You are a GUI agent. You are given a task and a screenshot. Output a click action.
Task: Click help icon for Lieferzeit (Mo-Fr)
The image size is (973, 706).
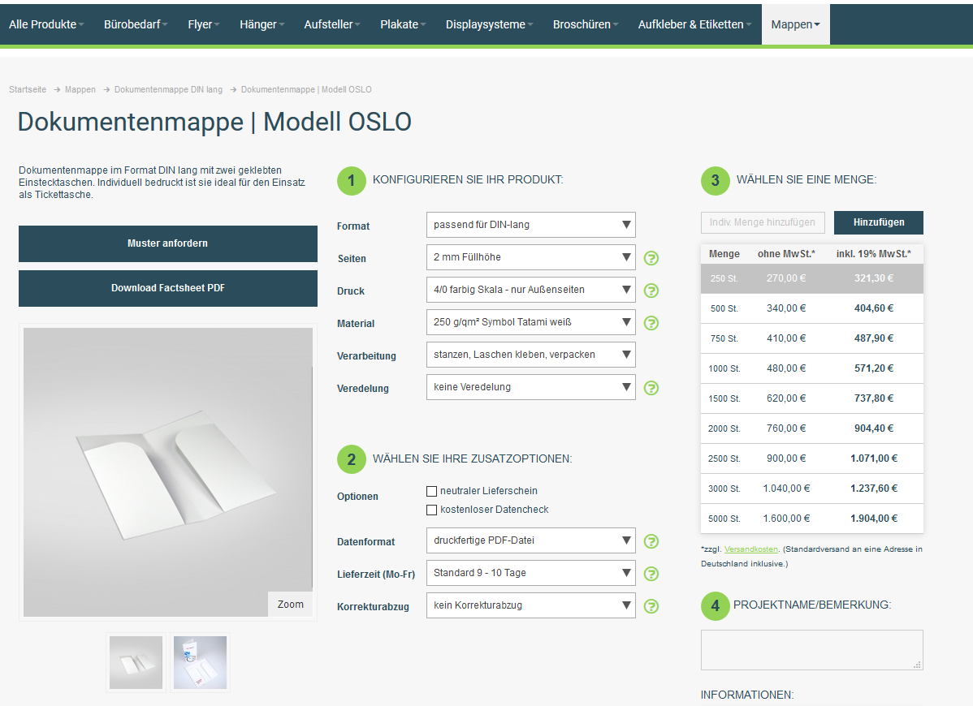651,574
